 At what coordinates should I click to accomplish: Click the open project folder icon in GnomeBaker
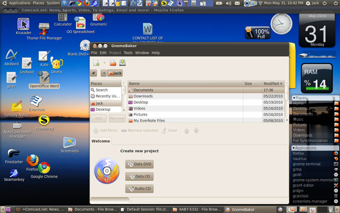[x=113, y=63]
